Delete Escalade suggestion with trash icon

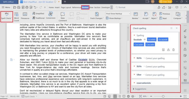coord(173,50)
